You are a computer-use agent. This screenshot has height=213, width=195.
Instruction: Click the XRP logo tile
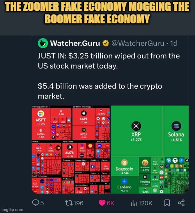(x=136, y=126)
